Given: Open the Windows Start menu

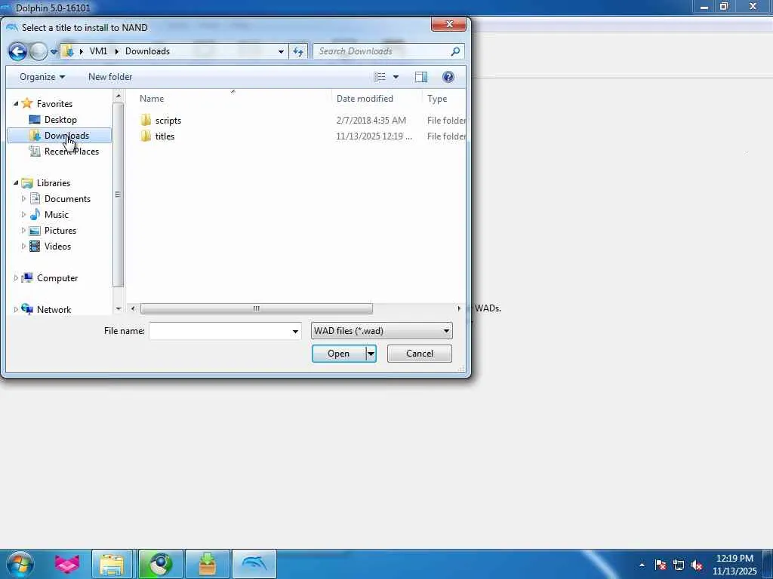Looking at the screenshot, I should click(x=20, y=564).
